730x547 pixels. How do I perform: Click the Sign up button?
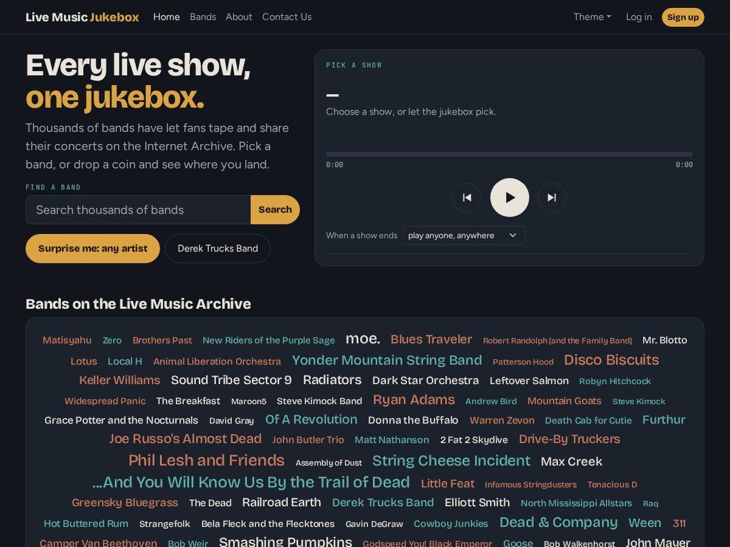coord(683,17)
